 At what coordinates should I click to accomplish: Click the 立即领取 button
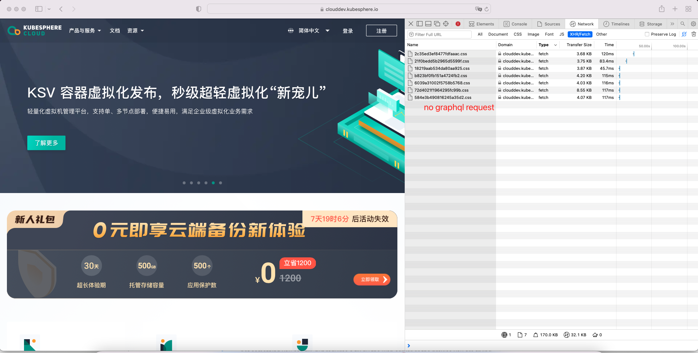click(372, 280)
